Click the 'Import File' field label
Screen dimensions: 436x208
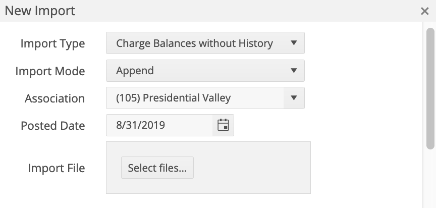pyautogui.click(x=57, y=168)
